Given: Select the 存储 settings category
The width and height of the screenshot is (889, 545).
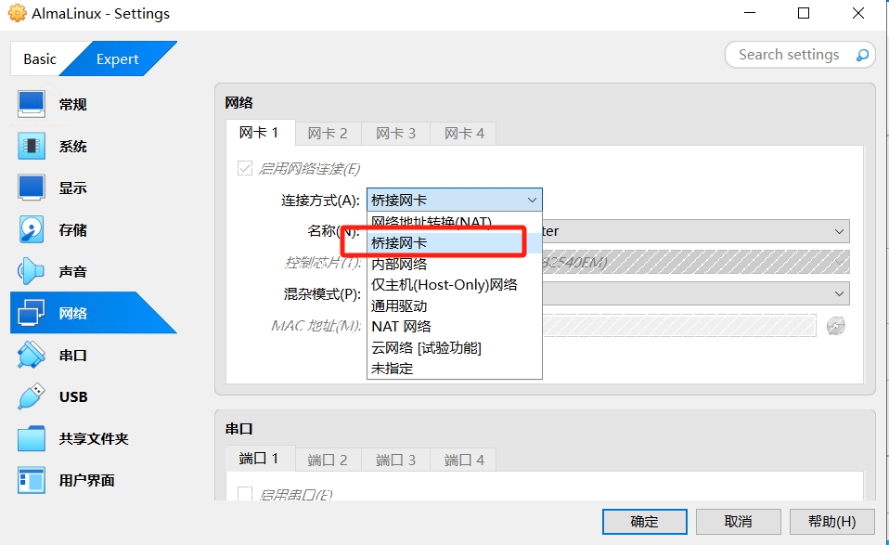Looking at the screenshot, I should [x=73, y=229].
